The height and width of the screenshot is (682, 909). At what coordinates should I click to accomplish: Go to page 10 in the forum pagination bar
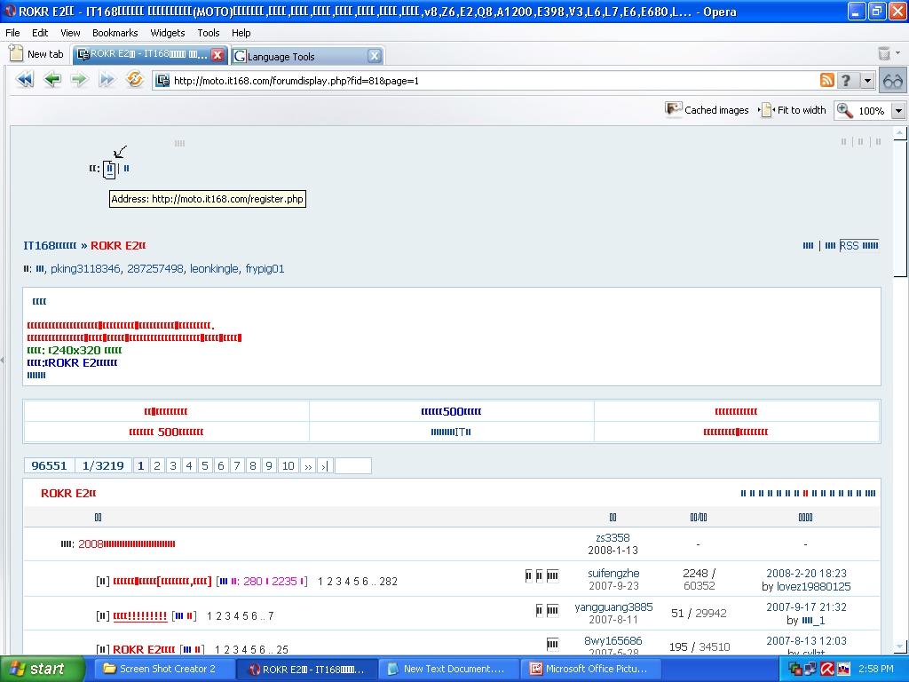(x=289, y=465)
